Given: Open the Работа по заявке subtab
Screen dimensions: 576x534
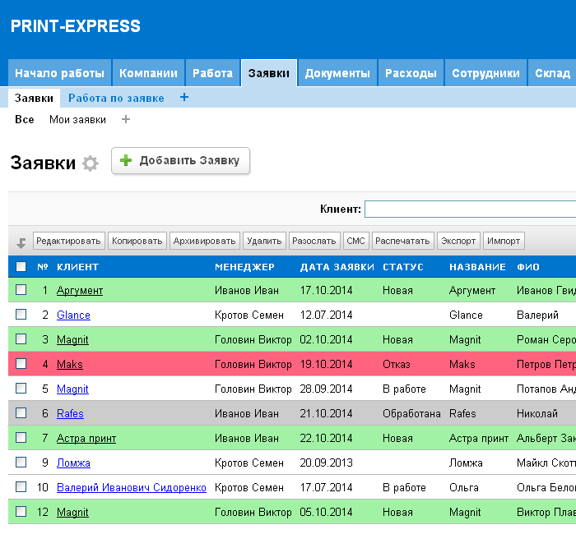Looking at the screenshot, I should 116,98.
